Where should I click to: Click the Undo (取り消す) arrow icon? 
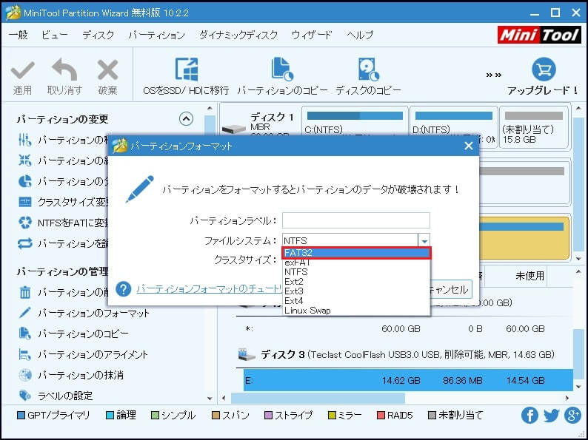click(x=64, y=70)
